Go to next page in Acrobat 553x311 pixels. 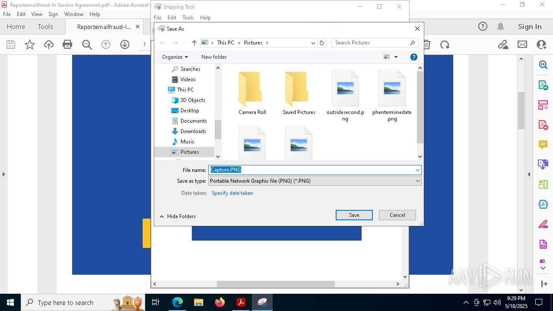point(125,44)
